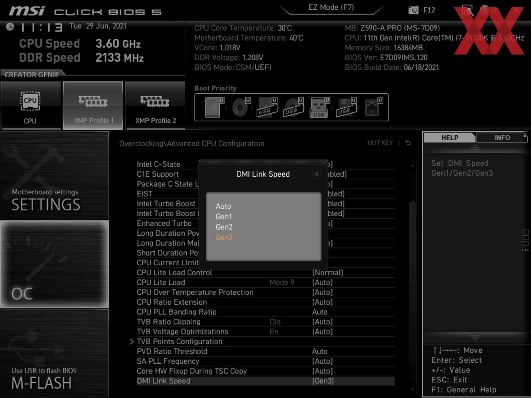Screen dimensions: 531x398
Task: Open TVB Voltage Optimizations [Auto] value
Action: click(x=323, y=332)
